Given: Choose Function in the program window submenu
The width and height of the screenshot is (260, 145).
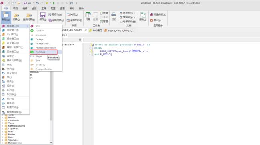Looking at the screenshot, I should [46, 31].
